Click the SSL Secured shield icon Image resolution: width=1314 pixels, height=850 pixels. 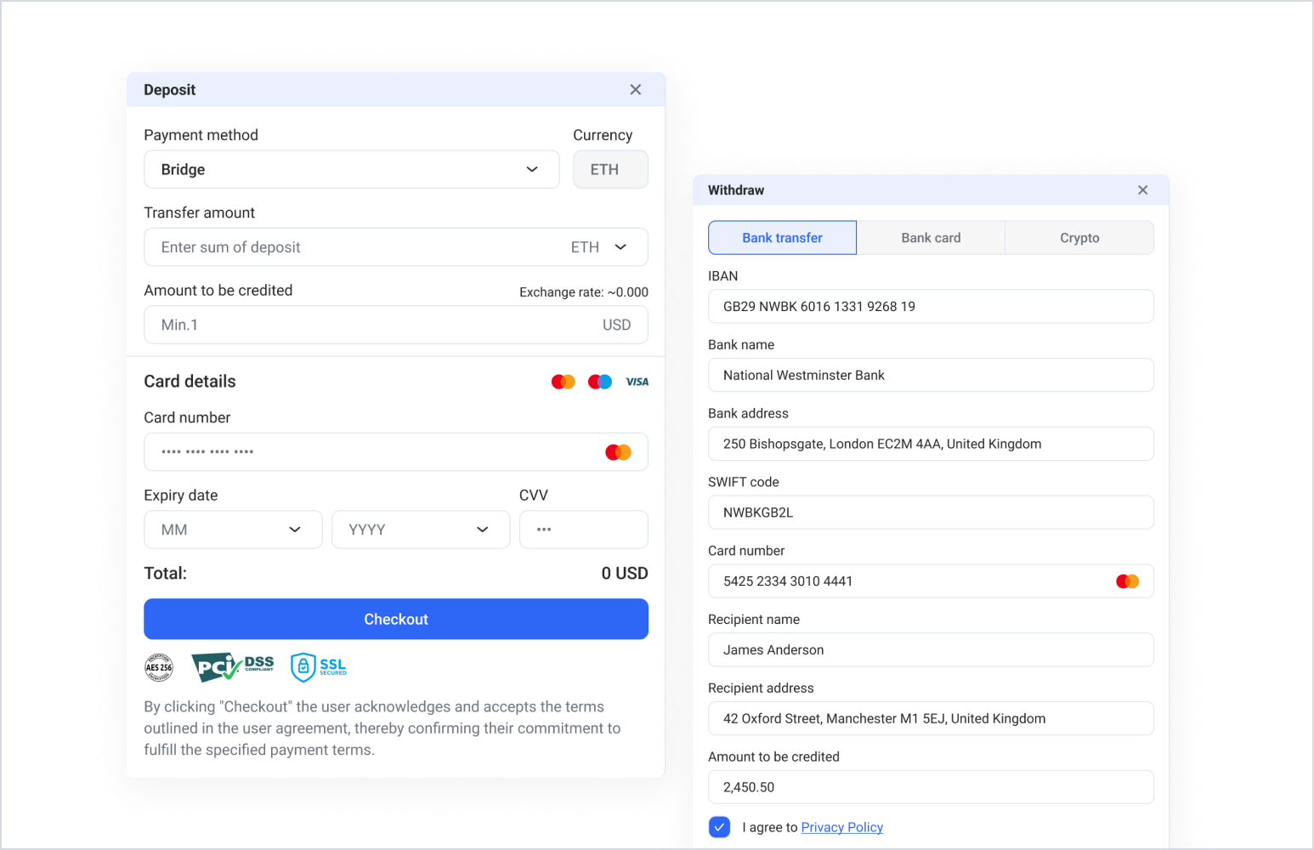point(318,667)
